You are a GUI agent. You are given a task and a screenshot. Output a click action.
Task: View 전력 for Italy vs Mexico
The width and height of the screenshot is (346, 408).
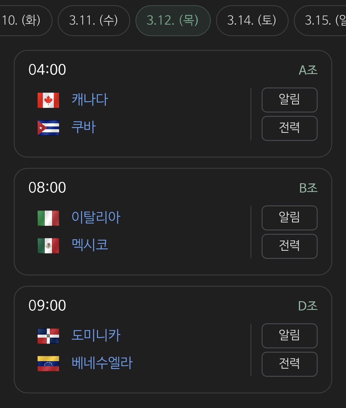289,246
